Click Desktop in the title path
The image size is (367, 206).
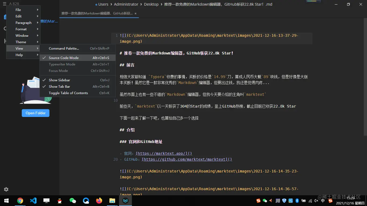tap(151, 4)
